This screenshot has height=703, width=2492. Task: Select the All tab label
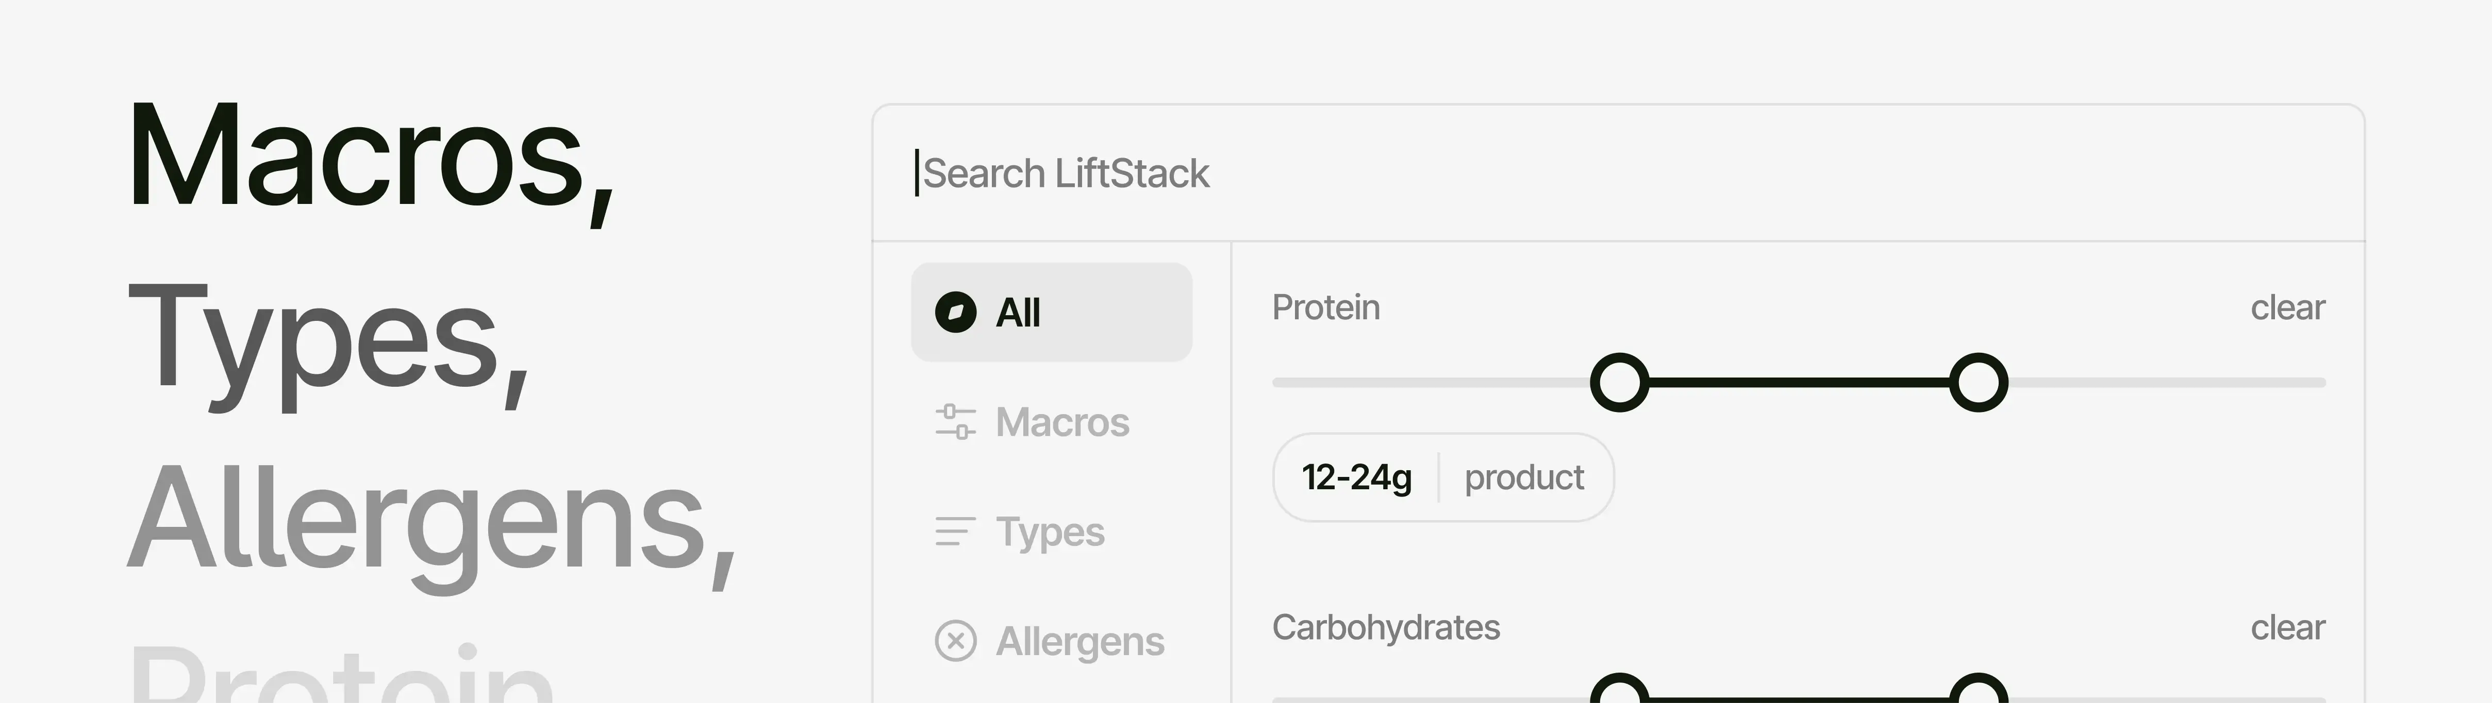pos(1018,312)
